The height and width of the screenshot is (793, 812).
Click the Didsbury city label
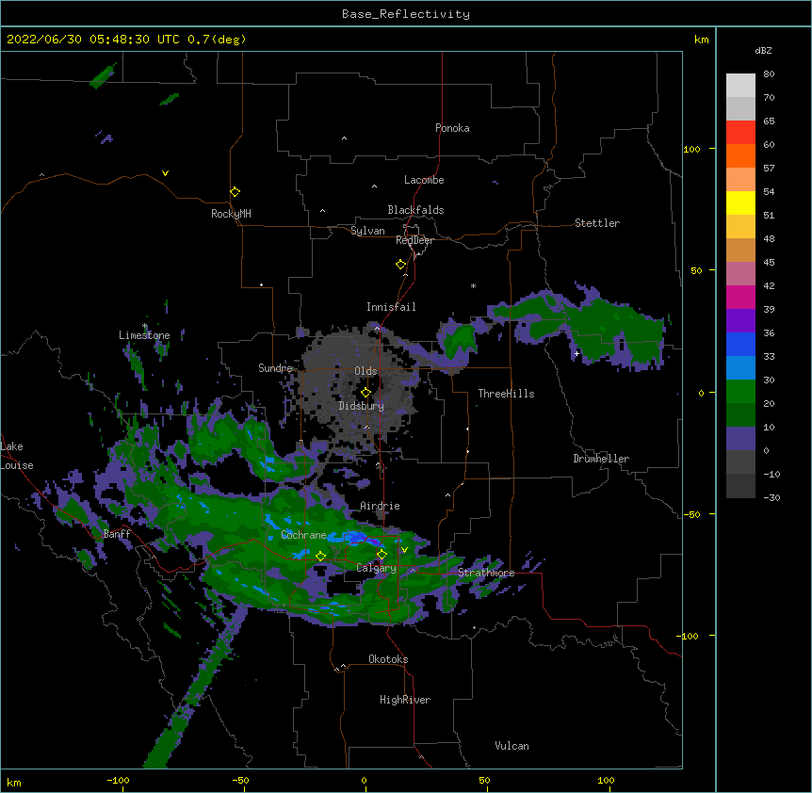[362, 406]
